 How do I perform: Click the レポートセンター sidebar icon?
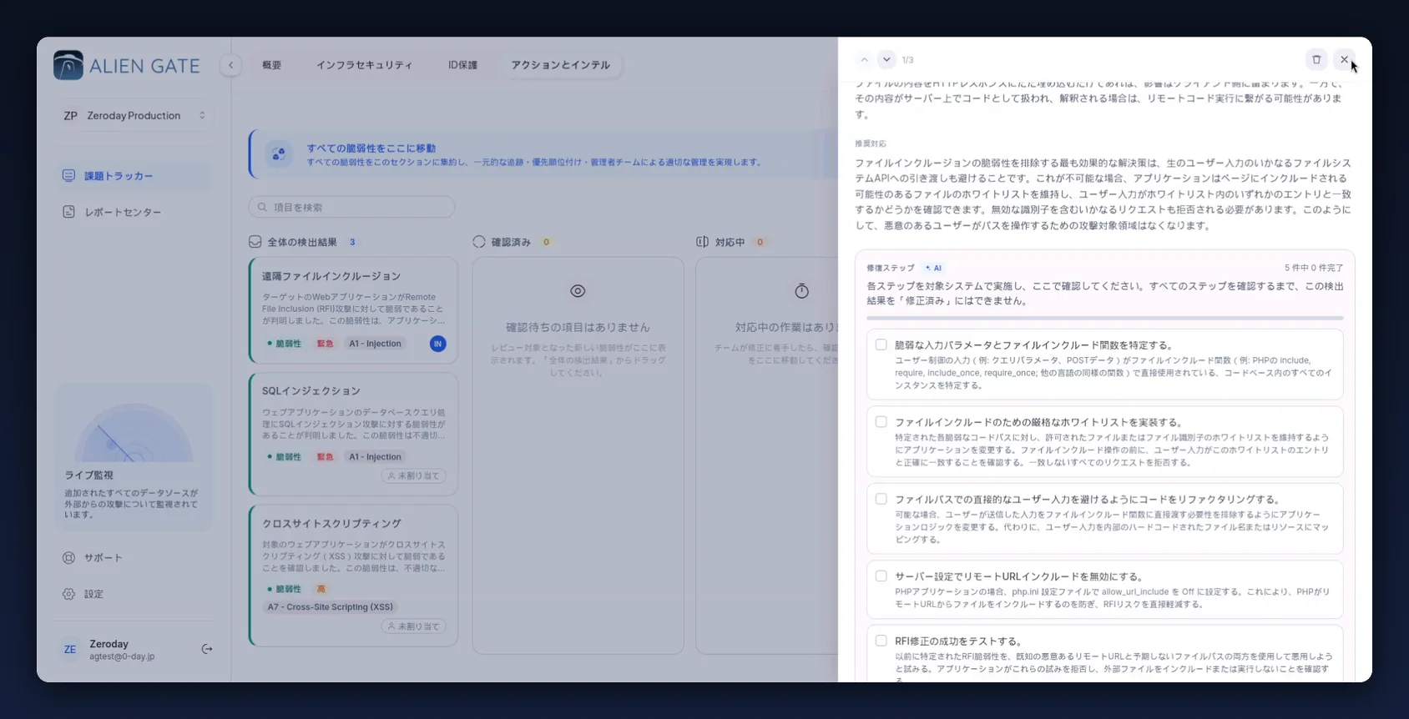(x=68, y=212)
